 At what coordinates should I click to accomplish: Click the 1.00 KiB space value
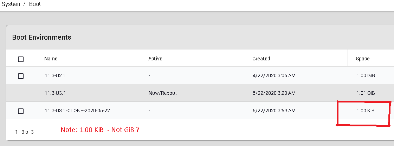click(365, 111)
